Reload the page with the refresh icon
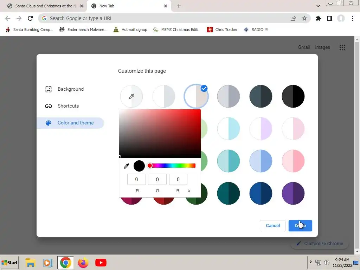The image size is (360, 270). tap(30, 18)
